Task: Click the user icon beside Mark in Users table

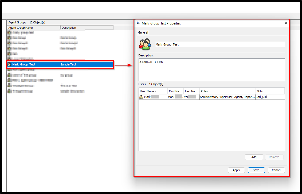Action: pos(141,97)
